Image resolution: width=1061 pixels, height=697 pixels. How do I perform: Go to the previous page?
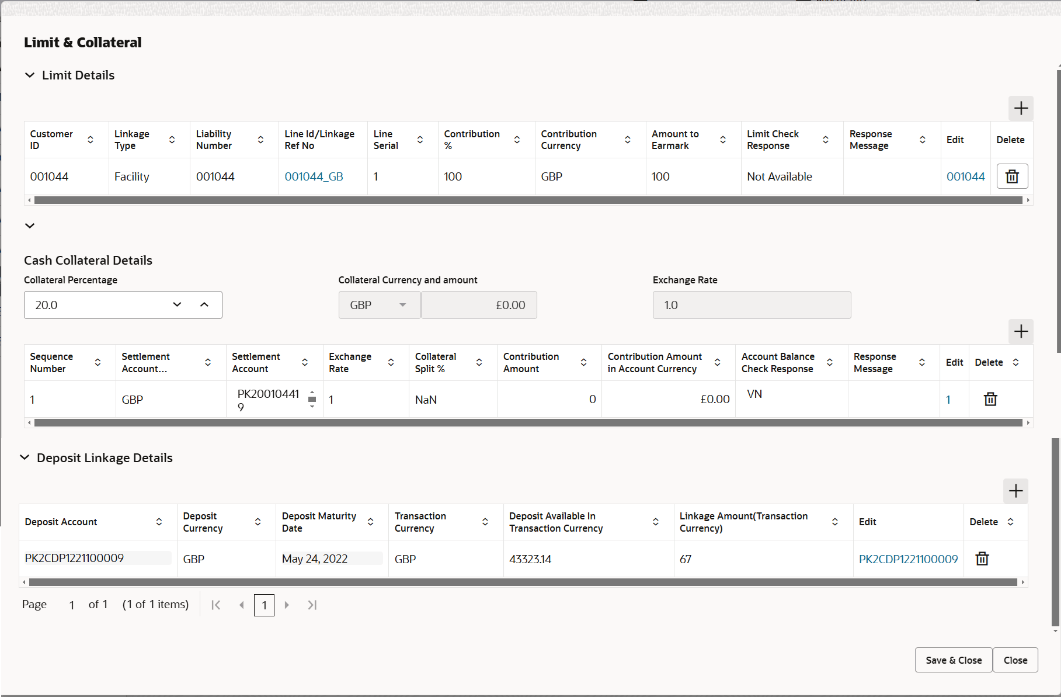point(241,605)
